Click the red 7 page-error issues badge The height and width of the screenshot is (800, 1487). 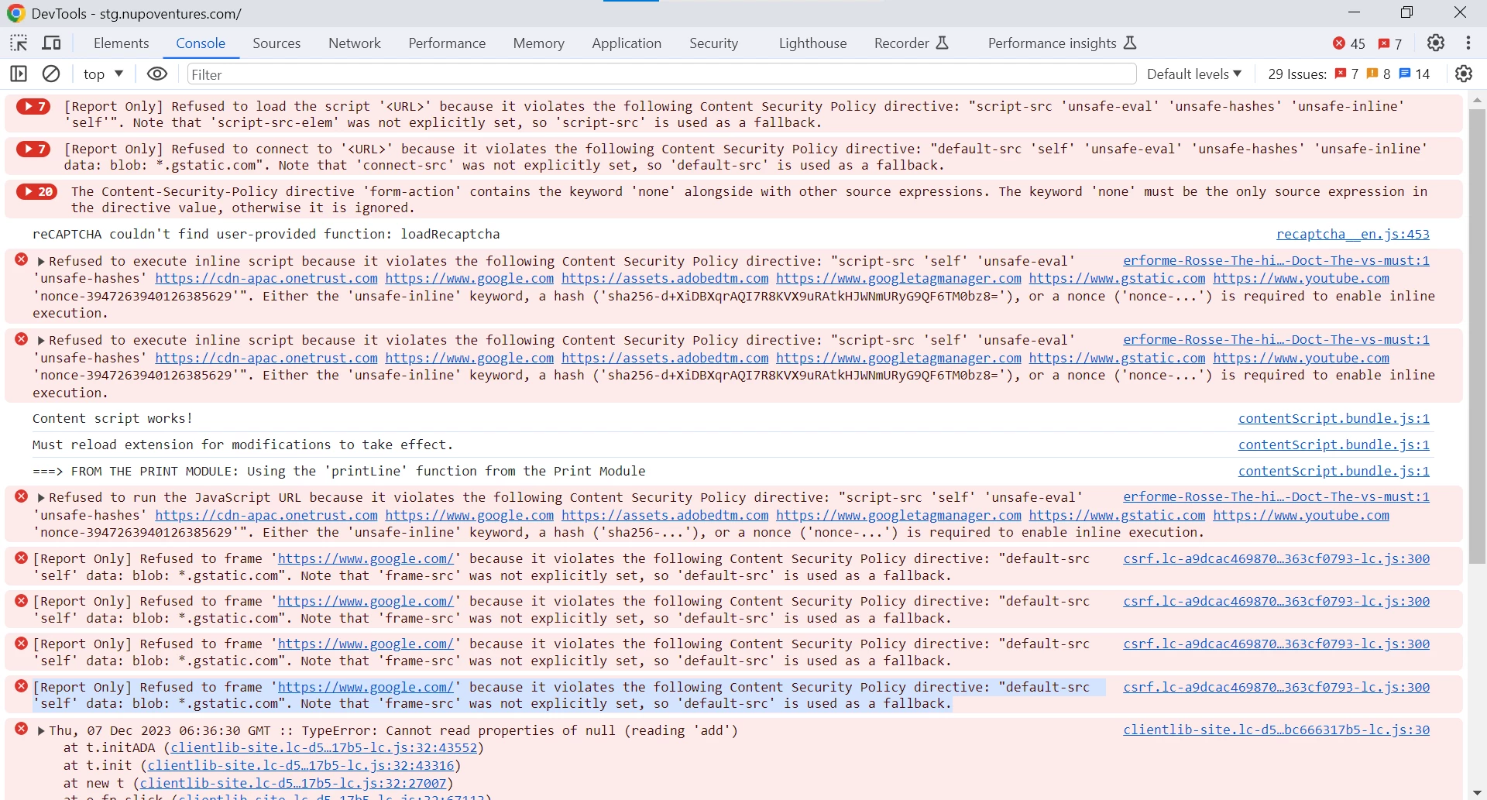tap(1347, 74)
